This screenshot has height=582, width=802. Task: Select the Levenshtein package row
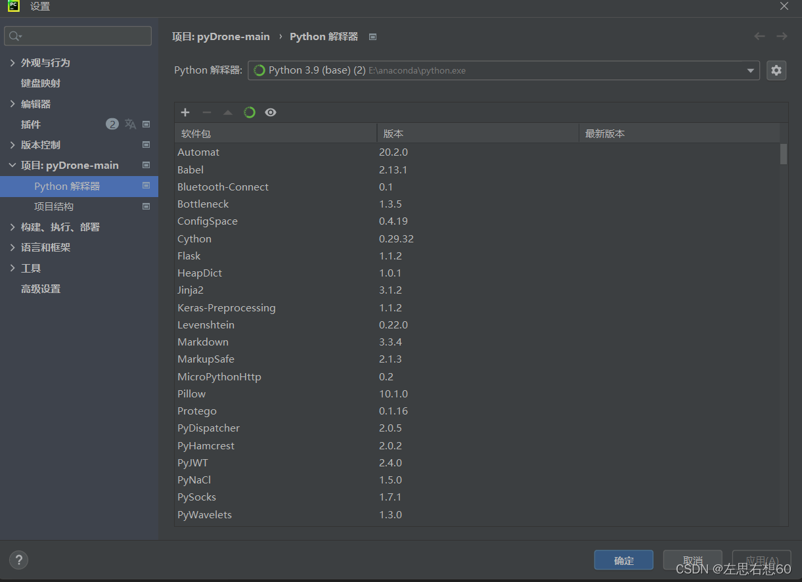point(477,325)
